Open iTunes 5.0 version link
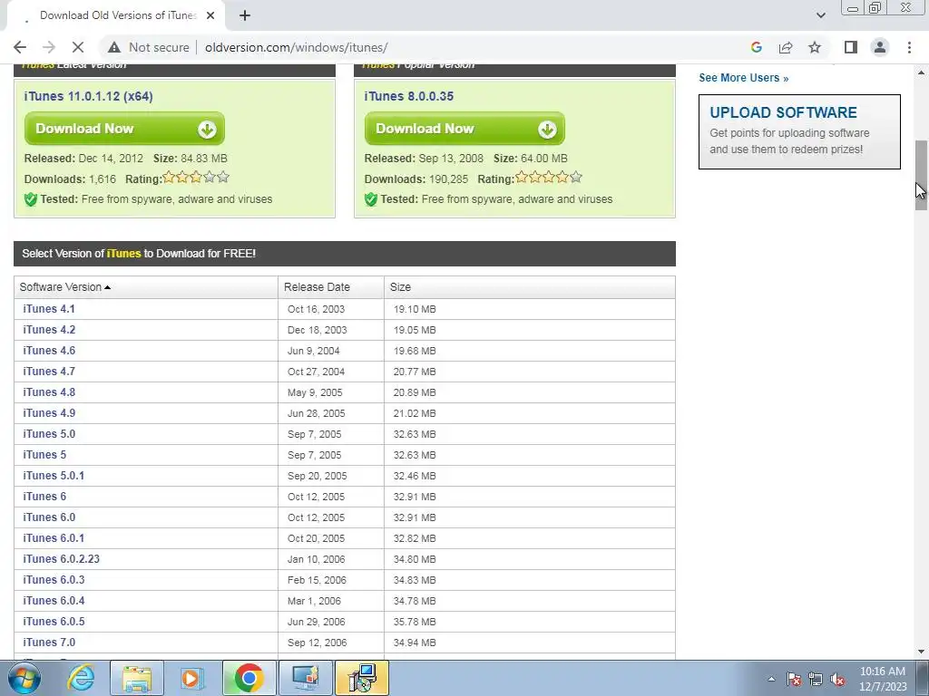The height and width of the screenshot is (696, 929). [x=49, y=434]
